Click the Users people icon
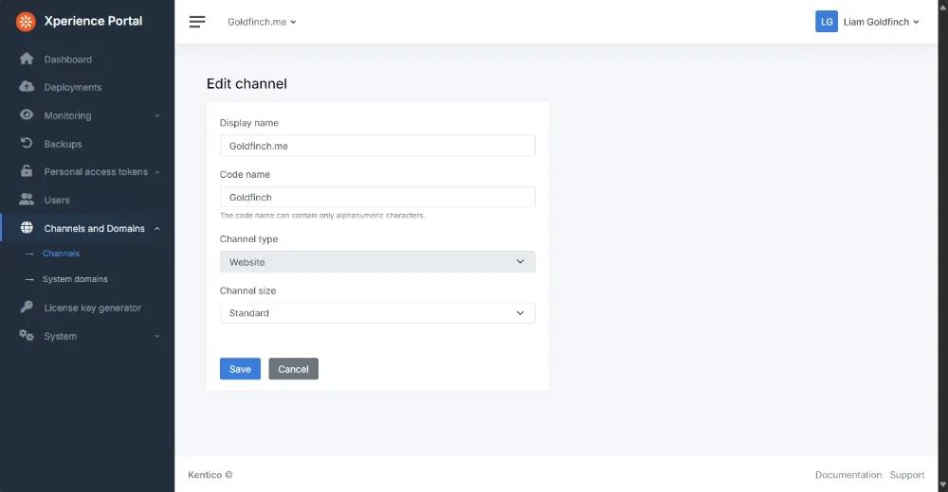The image size is (948, 492). [x=27, y=200]
